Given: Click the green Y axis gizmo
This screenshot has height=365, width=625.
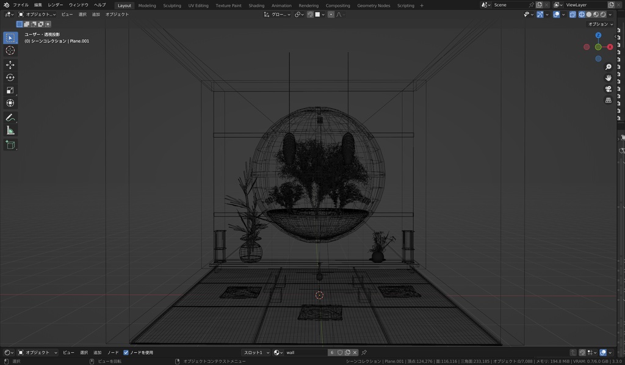Looking at the screenshot, I should click(x=598, y=47).
